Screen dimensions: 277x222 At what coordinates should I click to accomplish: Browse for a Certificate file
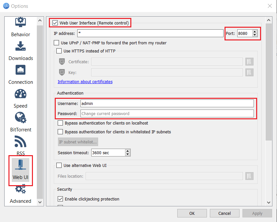249,62
